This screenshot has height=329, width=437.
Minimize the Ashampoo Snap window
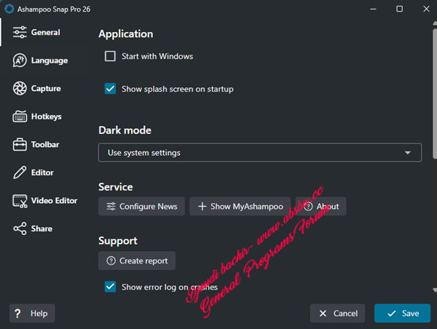pos(373,9)
